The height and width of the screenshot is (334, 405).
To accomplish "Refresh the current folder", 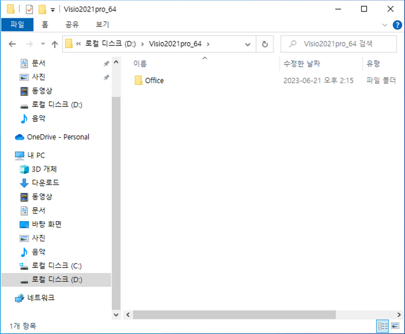I will coord(265,44).
